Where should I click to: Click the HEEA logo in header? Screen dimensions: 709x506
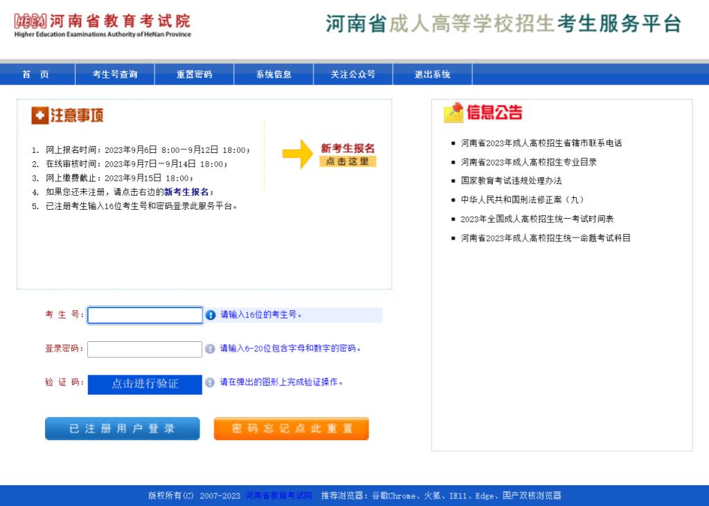pyautogui.click(x=30, y=21)
